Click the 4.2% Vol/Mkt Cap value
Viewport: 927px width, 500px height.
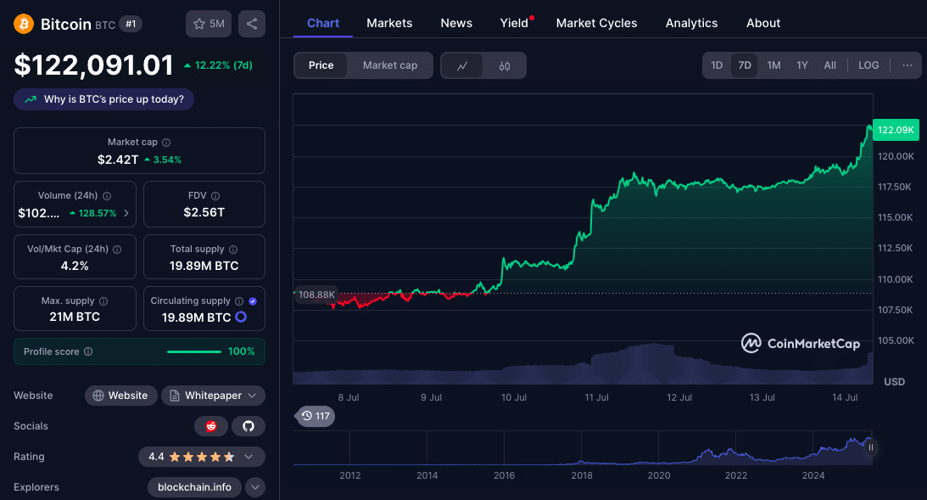click(x=75, y=266)
